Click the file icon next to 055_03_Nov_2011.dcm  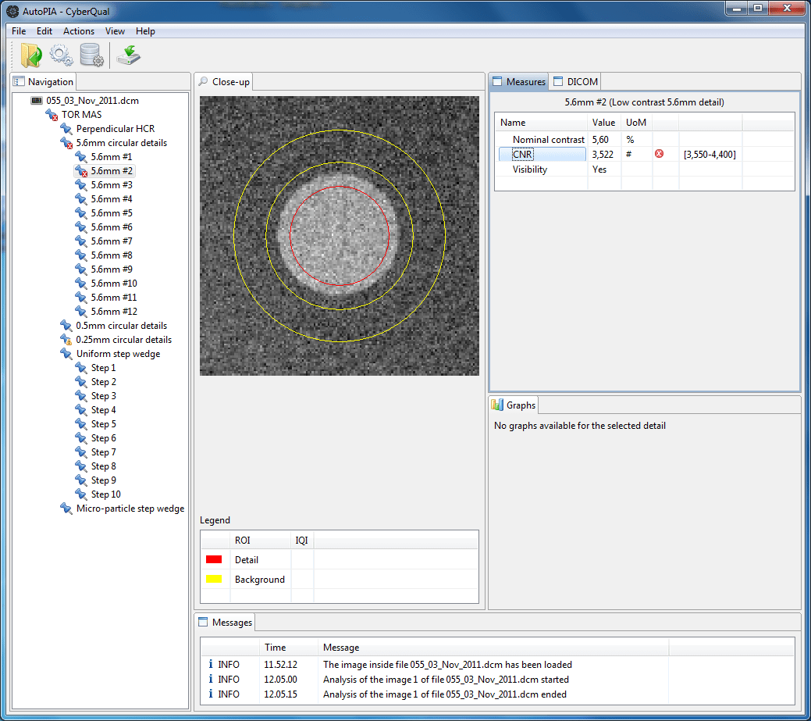37,101
